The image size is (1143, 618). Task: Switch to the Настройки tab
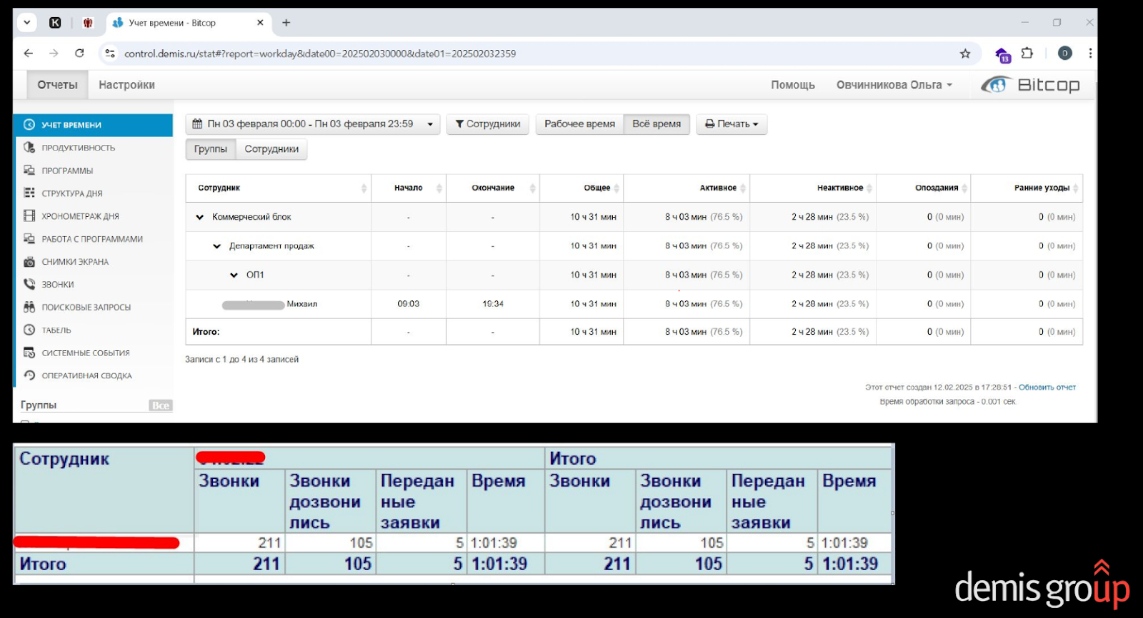coord(126,85)
